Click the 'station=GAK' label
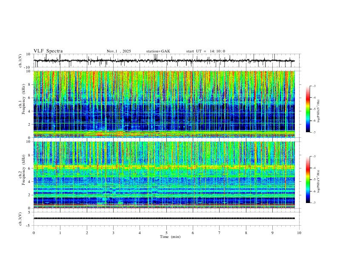This screenshot has height=261, width=337. tap(158, 51)
